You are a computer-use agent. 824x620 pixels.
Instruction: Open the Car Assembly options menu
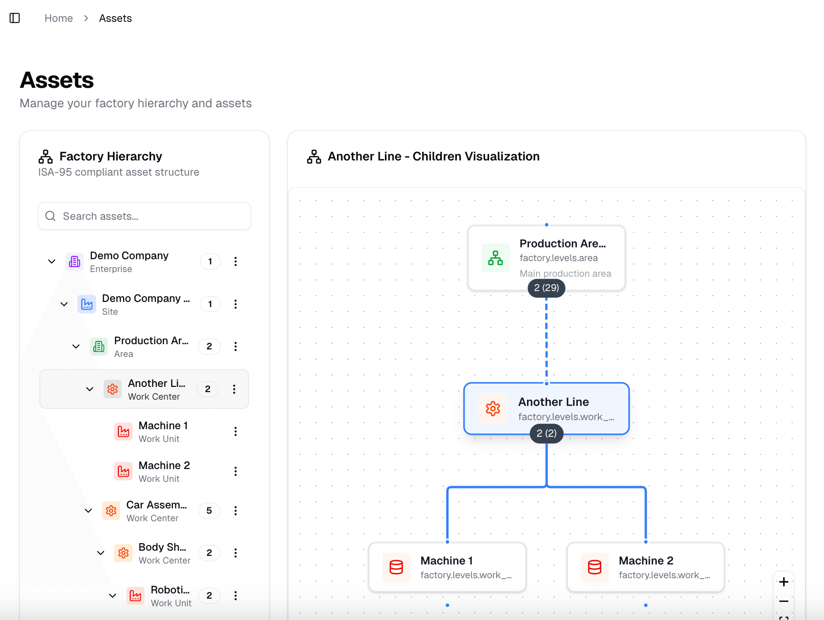[x=235, y=511]
